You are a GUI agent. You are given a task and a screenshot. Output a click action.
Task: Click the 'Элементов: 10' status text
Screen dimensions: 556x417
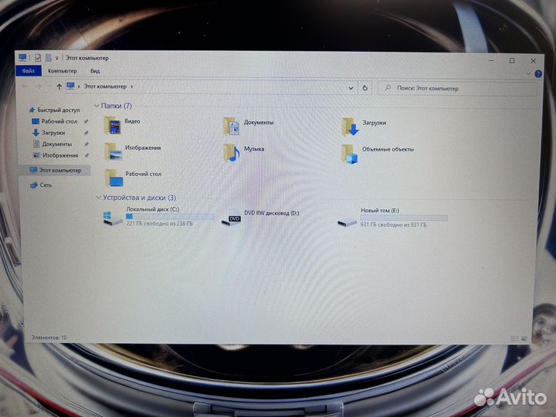(49, 337)
